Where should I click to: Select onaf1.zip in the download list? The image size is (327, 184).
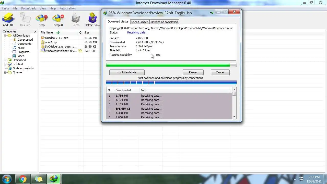pyautogui.click(x=51, y=42)
